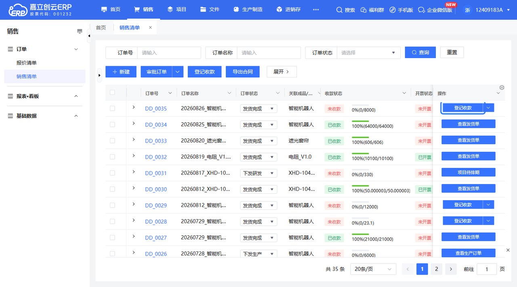Open the 文件 top menu
The width and height of the screenshot is (517, 287).
tap(210, 10)
